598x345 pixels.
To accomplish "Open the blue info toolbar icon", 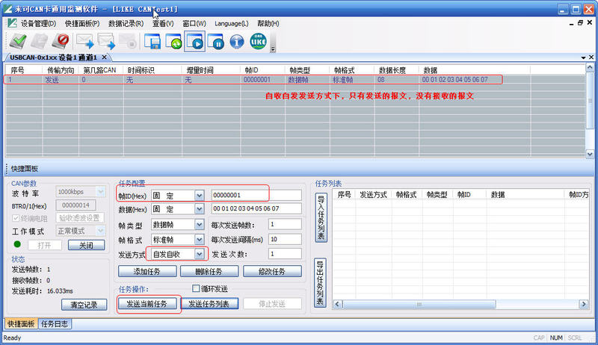I will click(237, 42).
